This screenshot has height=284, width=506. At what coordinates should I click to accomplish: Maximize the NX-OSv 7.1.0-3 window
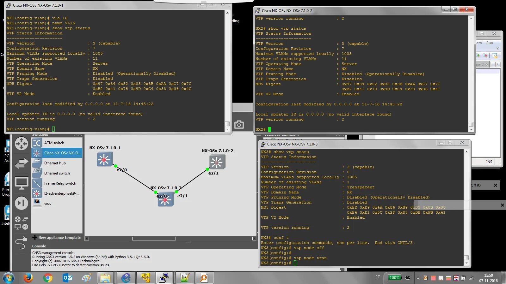coord(450,143)
